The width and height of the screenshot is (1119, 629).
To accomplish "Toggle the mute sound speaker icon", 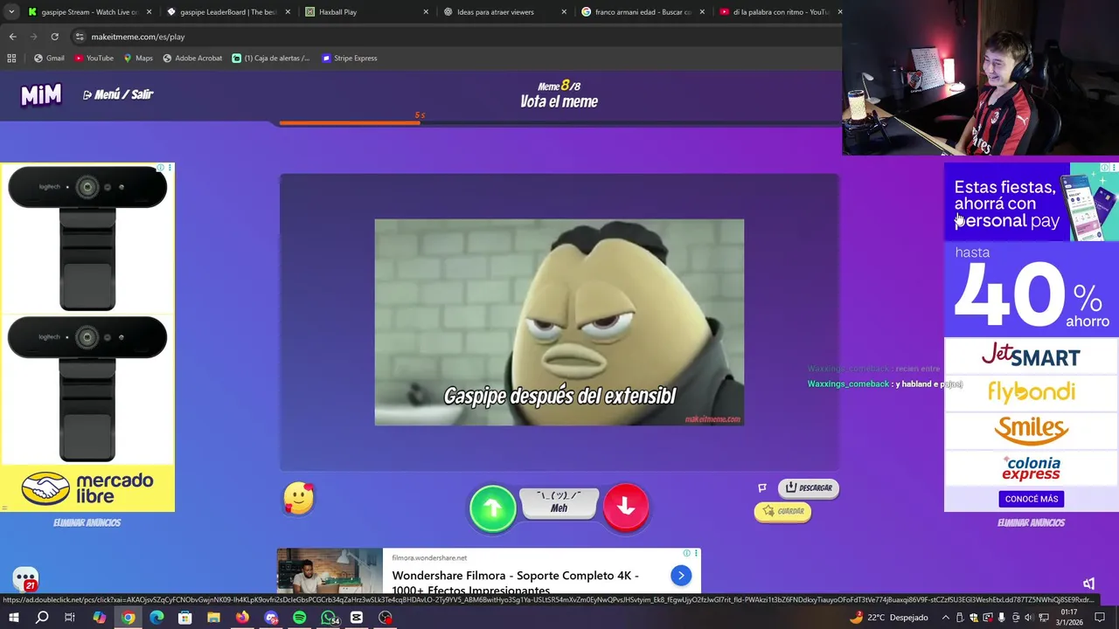I will (x=1088, y=583).
